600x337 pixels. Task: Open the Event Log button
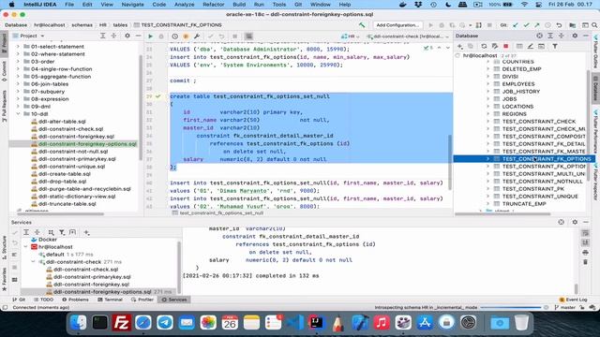coord(573,300)
